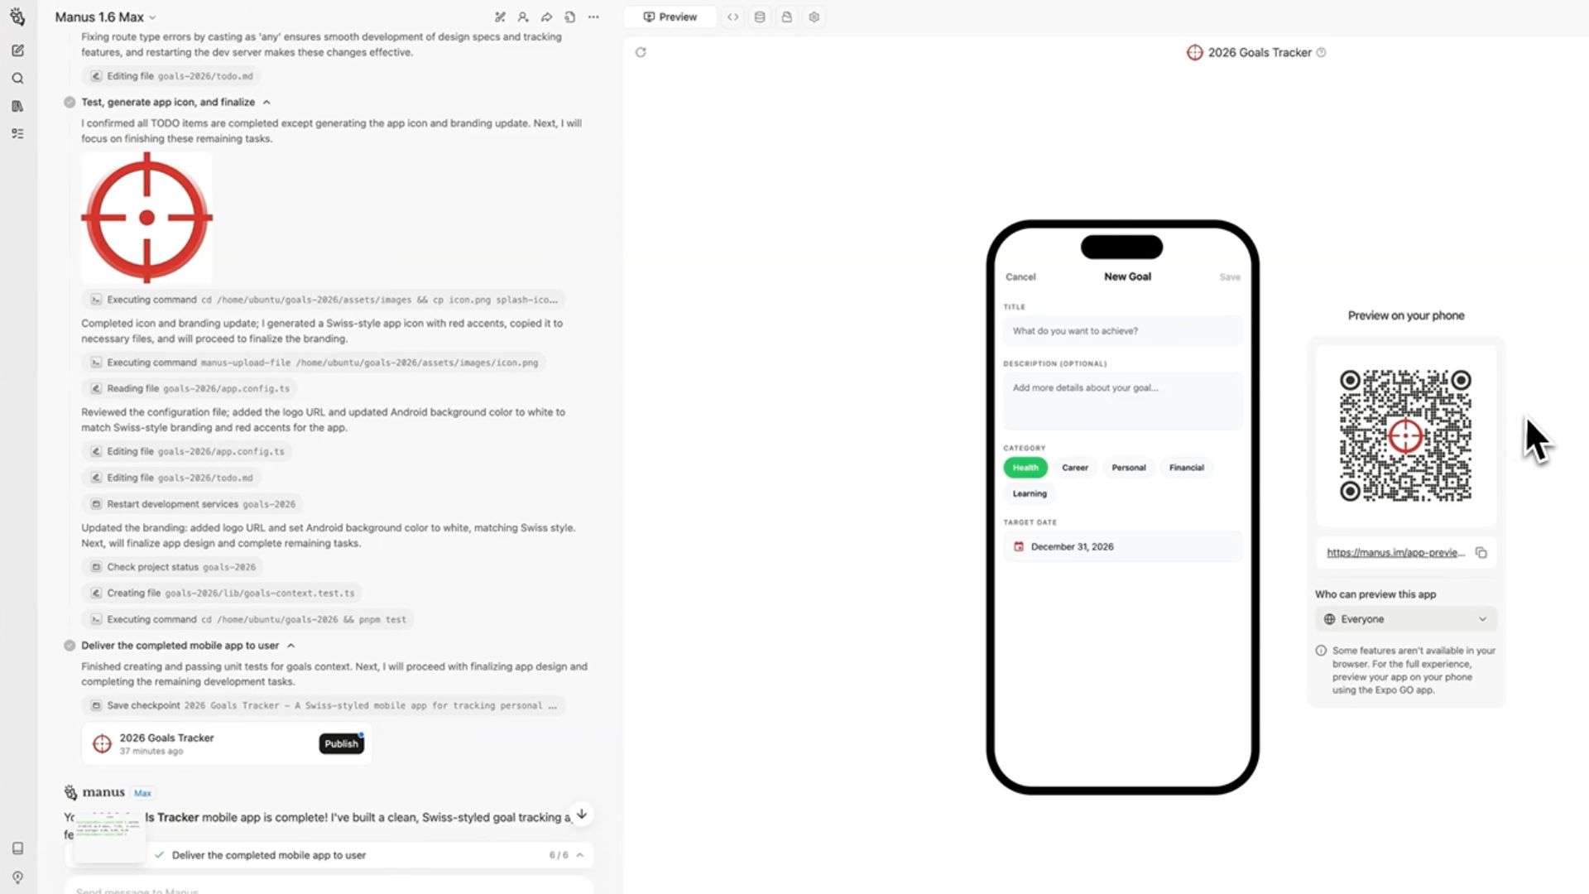
Task: Refresh the app preview
Action: point(641,52)
